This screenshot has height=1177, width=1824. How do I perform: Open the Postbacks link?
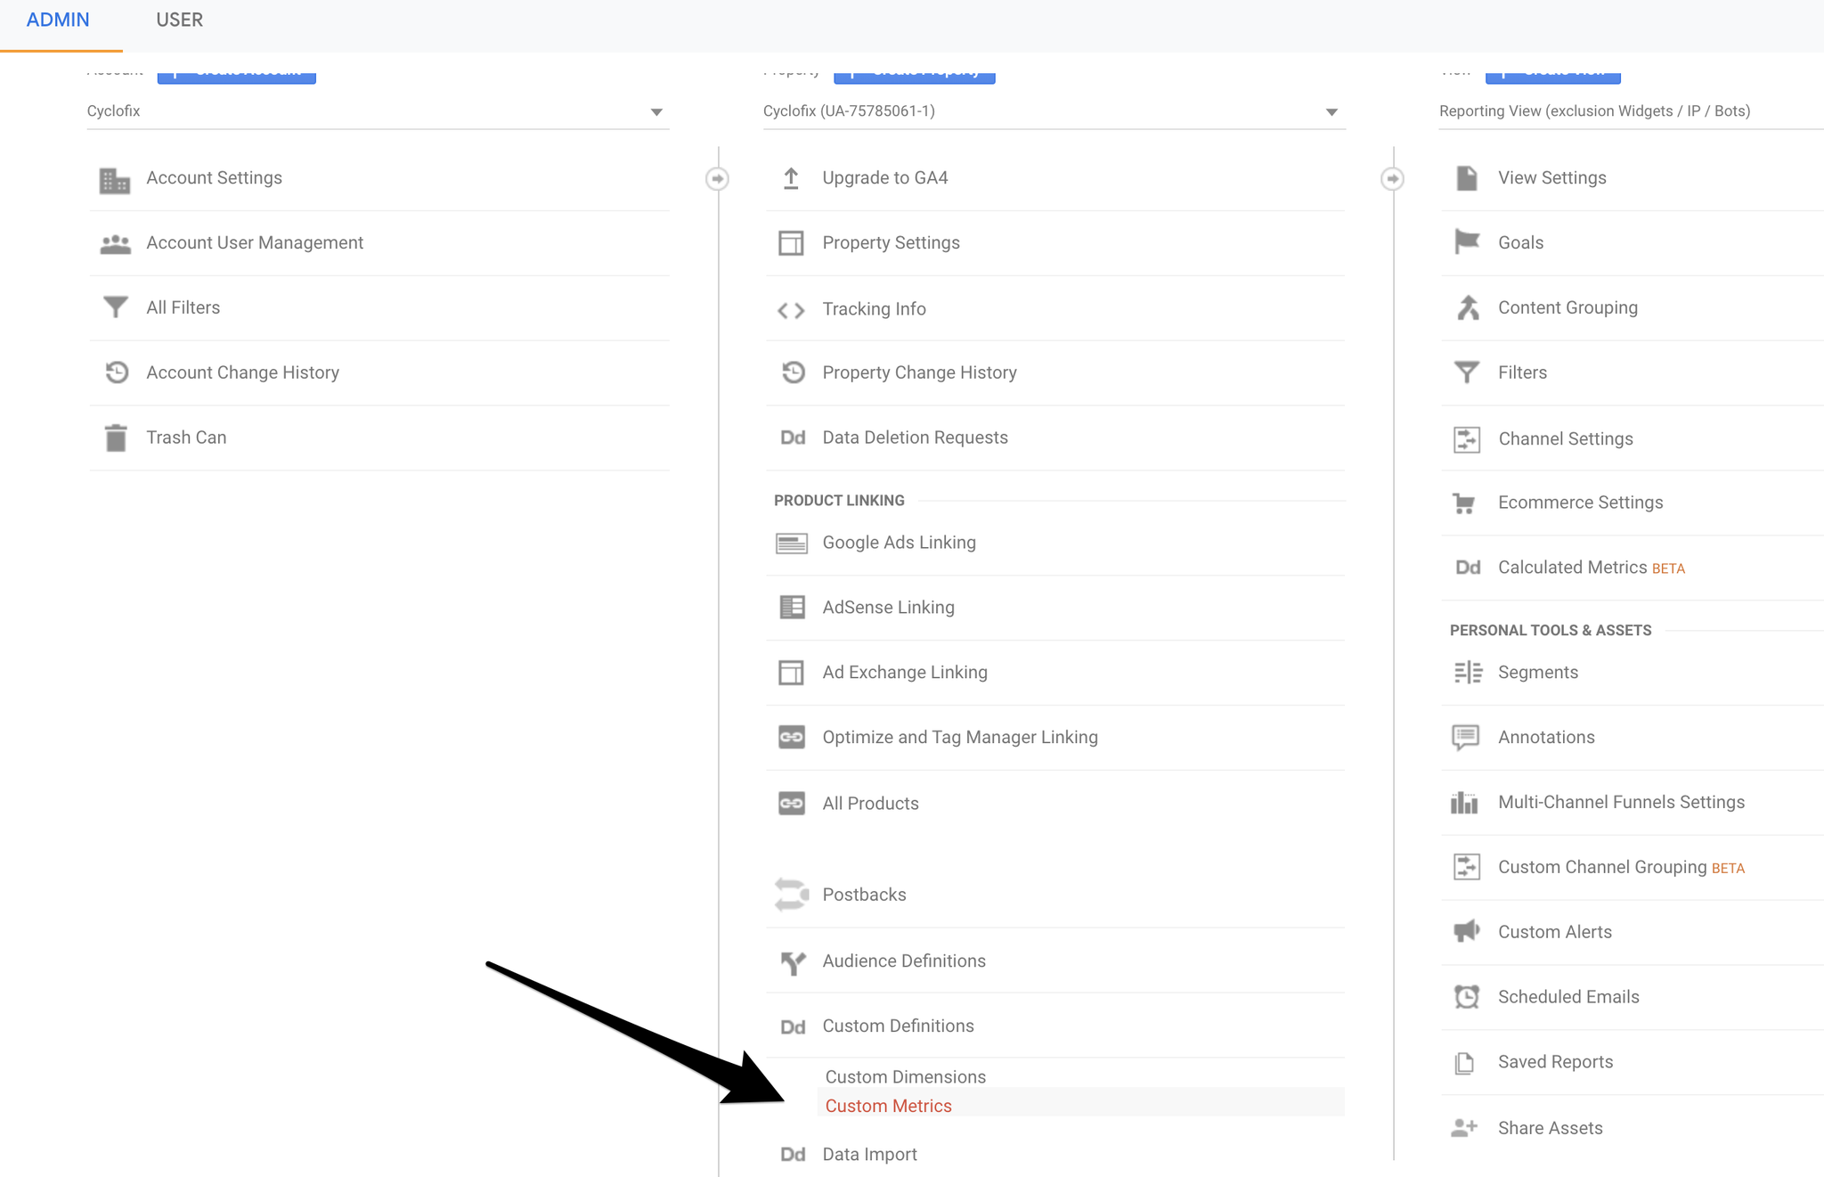(864, 895)
